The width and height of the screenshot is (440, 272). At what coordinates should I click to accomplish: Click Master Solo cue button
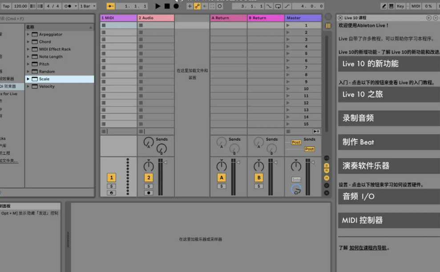point(296,180)
